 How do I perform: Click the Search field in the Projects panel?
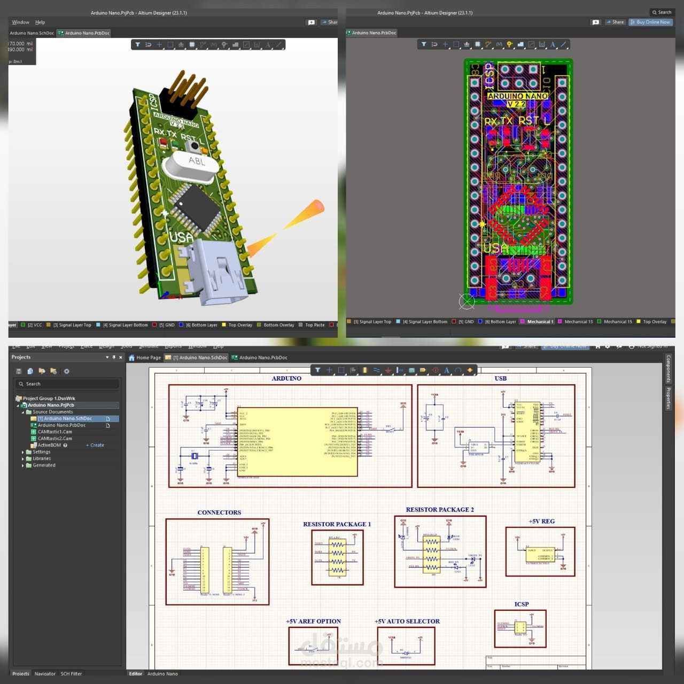(x=67, y=384)
